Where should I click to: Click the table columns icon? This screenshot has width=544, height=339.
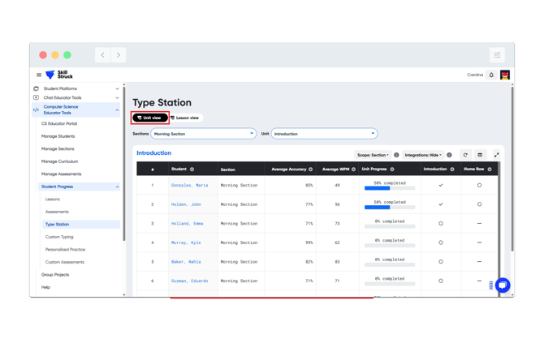point(480,155)
